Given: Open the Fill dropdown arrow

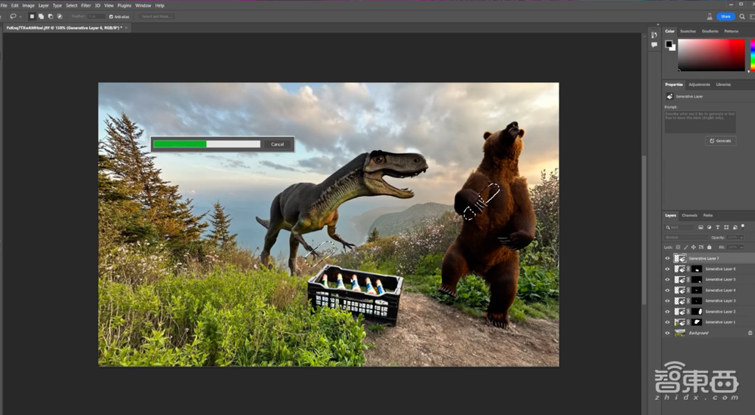Looking at the screenshot, I should pyautogui.click(x=742, y=247).
